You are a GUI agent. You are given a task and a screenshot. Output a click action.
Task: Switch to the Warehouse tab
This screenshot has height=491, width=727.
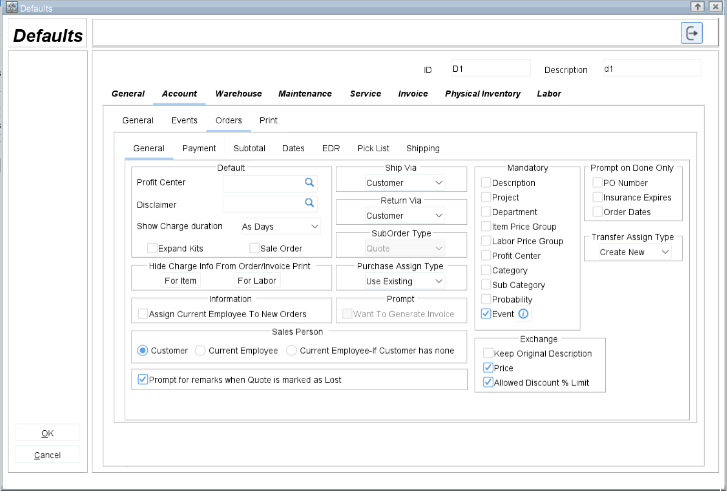point(238,94)
